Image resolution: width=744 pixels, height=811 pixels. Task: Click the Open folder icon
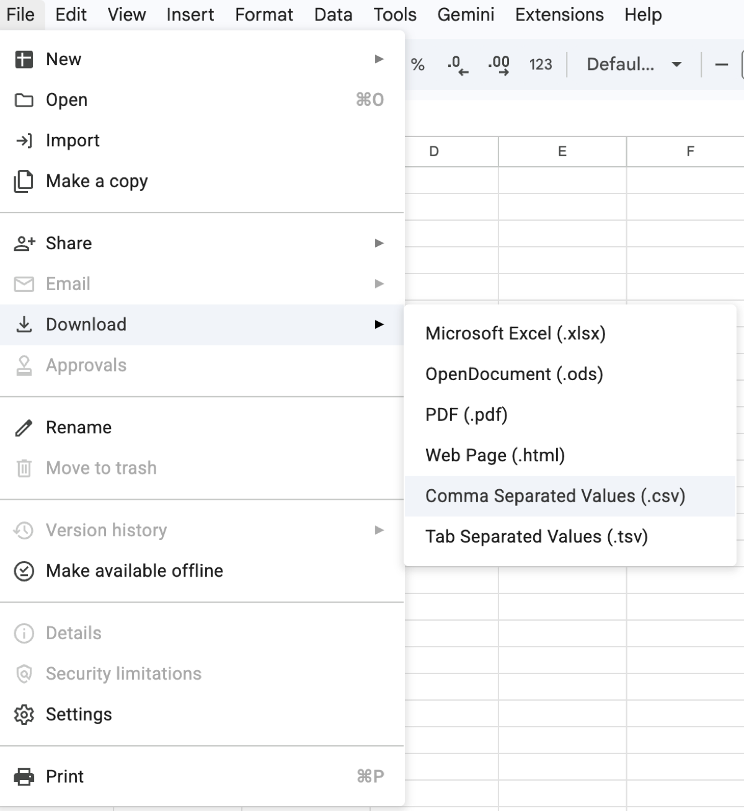point(24,99)
